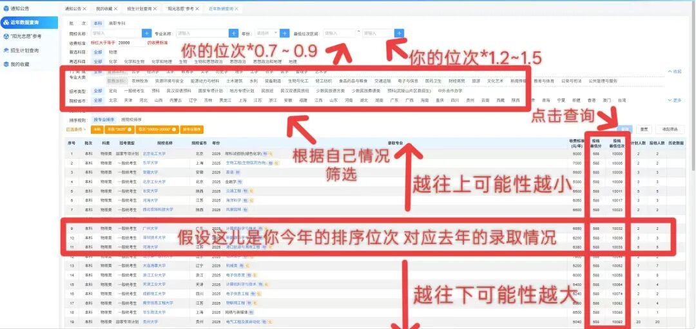This screenshot has height=329, width=696.
Task: Close the 招生计划查询 tab
Action: [x=155, y=9]
